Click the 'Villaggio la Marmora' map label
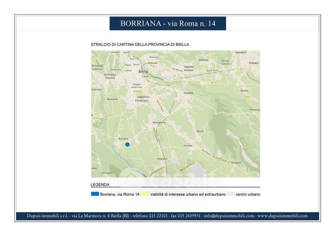The width and height of the screenshot is (335, 236). tap(137, 86)
